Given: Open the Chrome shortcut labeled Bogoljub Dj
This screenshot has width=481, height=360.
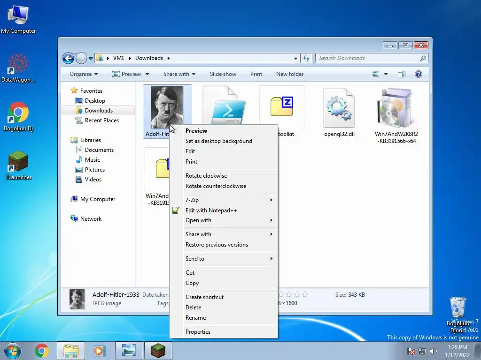Looking at the screenshot, I should tap(18, 117).
